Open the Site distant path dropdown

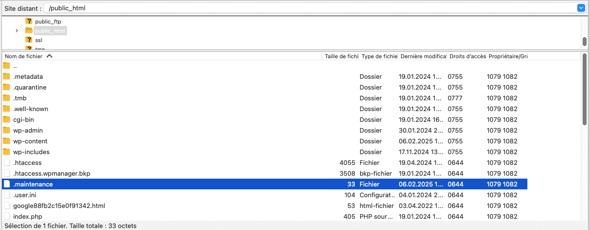pos(581,8)
